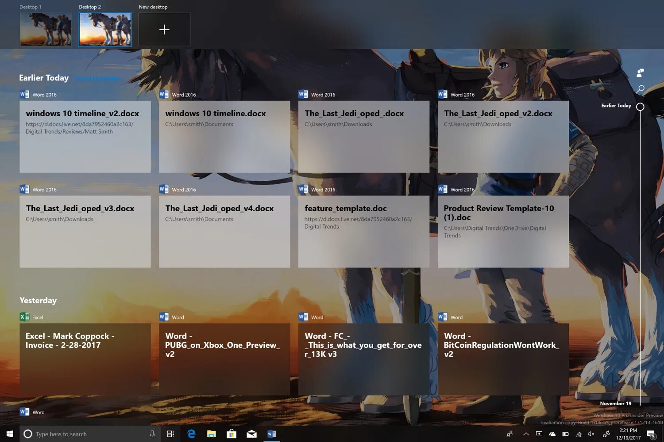This screenshot has height=442, width=664.
Task: Open the Windows Ink Workspace pen icon
Action: pyautogui.click(x=606, y=434)
